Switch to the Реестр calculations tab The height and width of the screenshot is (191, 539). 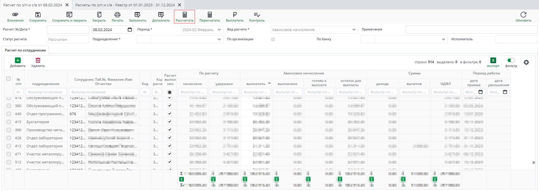[x=125, y=5]
